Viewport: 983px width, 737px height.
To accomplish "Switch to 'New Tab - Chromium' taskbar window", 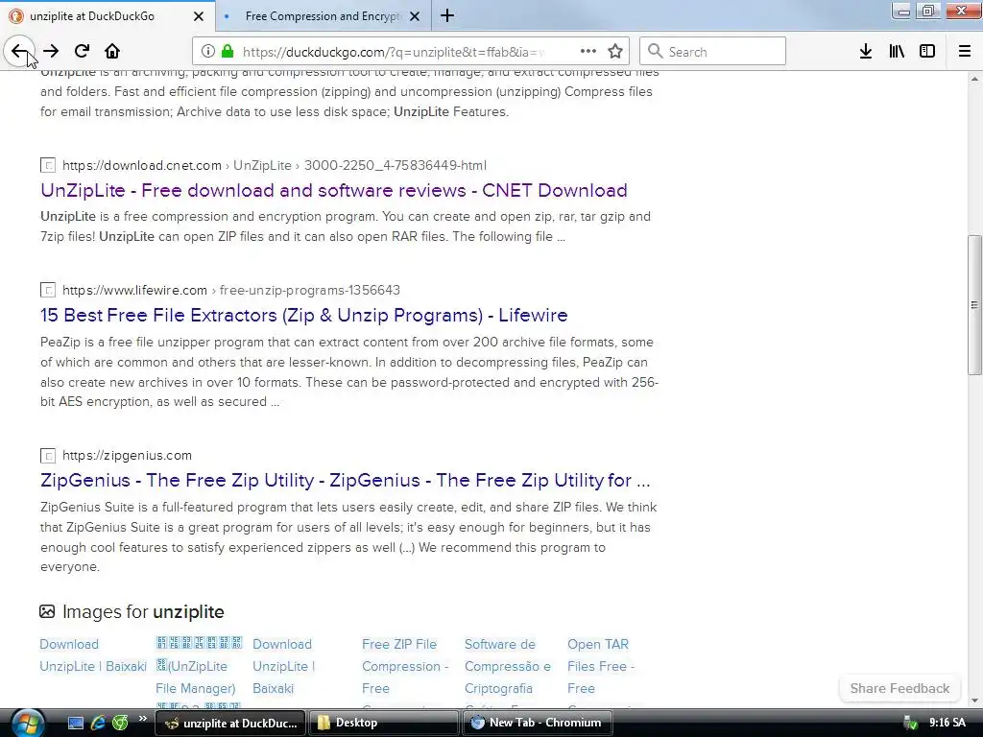I will pos(538,723).
